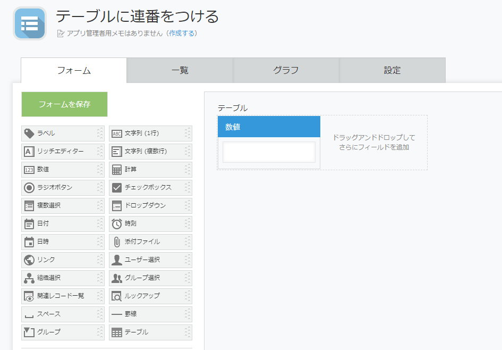The width and height of the screenshot is (502, 350).
Task: Switch to the 一覧 tab
Action: pos(180,70)
